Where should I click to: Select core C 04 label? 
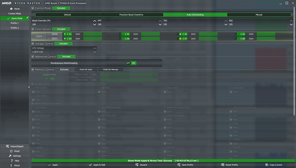(x=241, y=34)
